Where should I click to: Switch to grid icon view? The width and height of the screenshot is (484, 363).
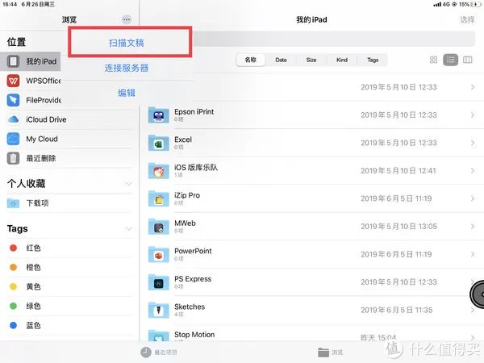click(x=433, y=60)
